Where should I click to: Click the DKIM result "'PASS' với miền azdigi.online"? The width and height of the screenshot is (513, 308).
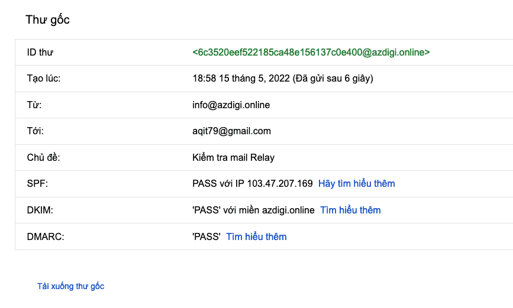[253, 210]
